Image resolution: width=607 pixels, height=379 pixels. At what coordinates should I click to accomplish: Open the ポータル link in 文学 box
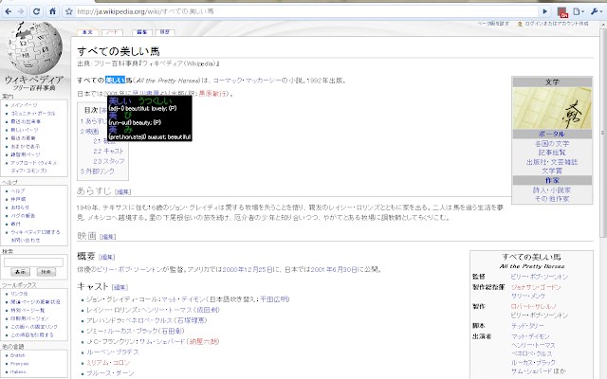tap(552, 134)
